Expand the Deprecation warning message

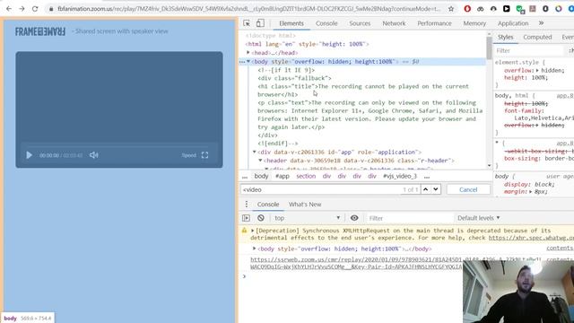252,231
